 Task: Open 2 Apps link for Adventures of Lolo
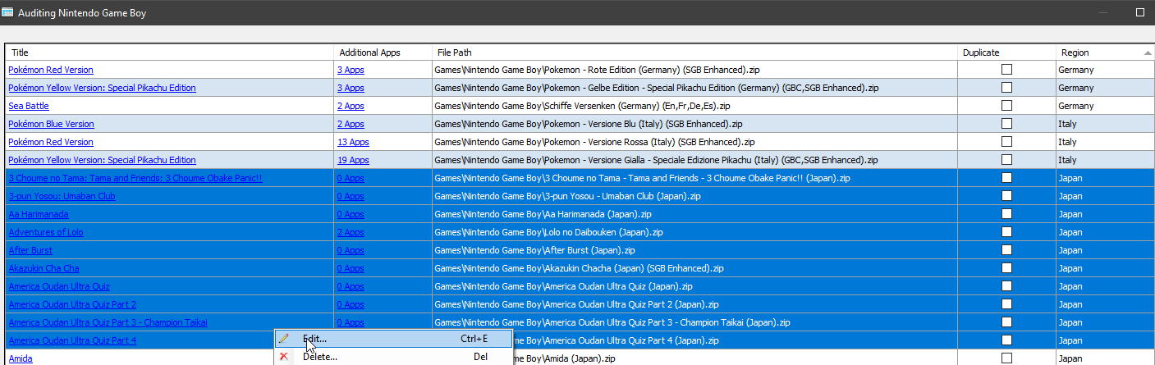[351, 232]
